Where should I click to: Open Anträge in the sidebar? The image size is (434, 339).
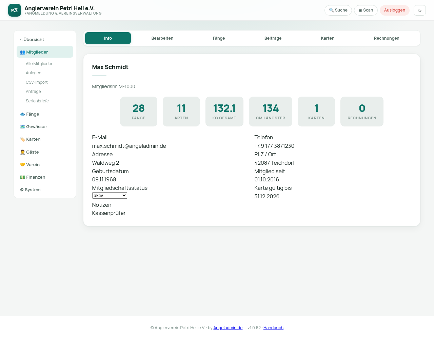pos(33,92)
